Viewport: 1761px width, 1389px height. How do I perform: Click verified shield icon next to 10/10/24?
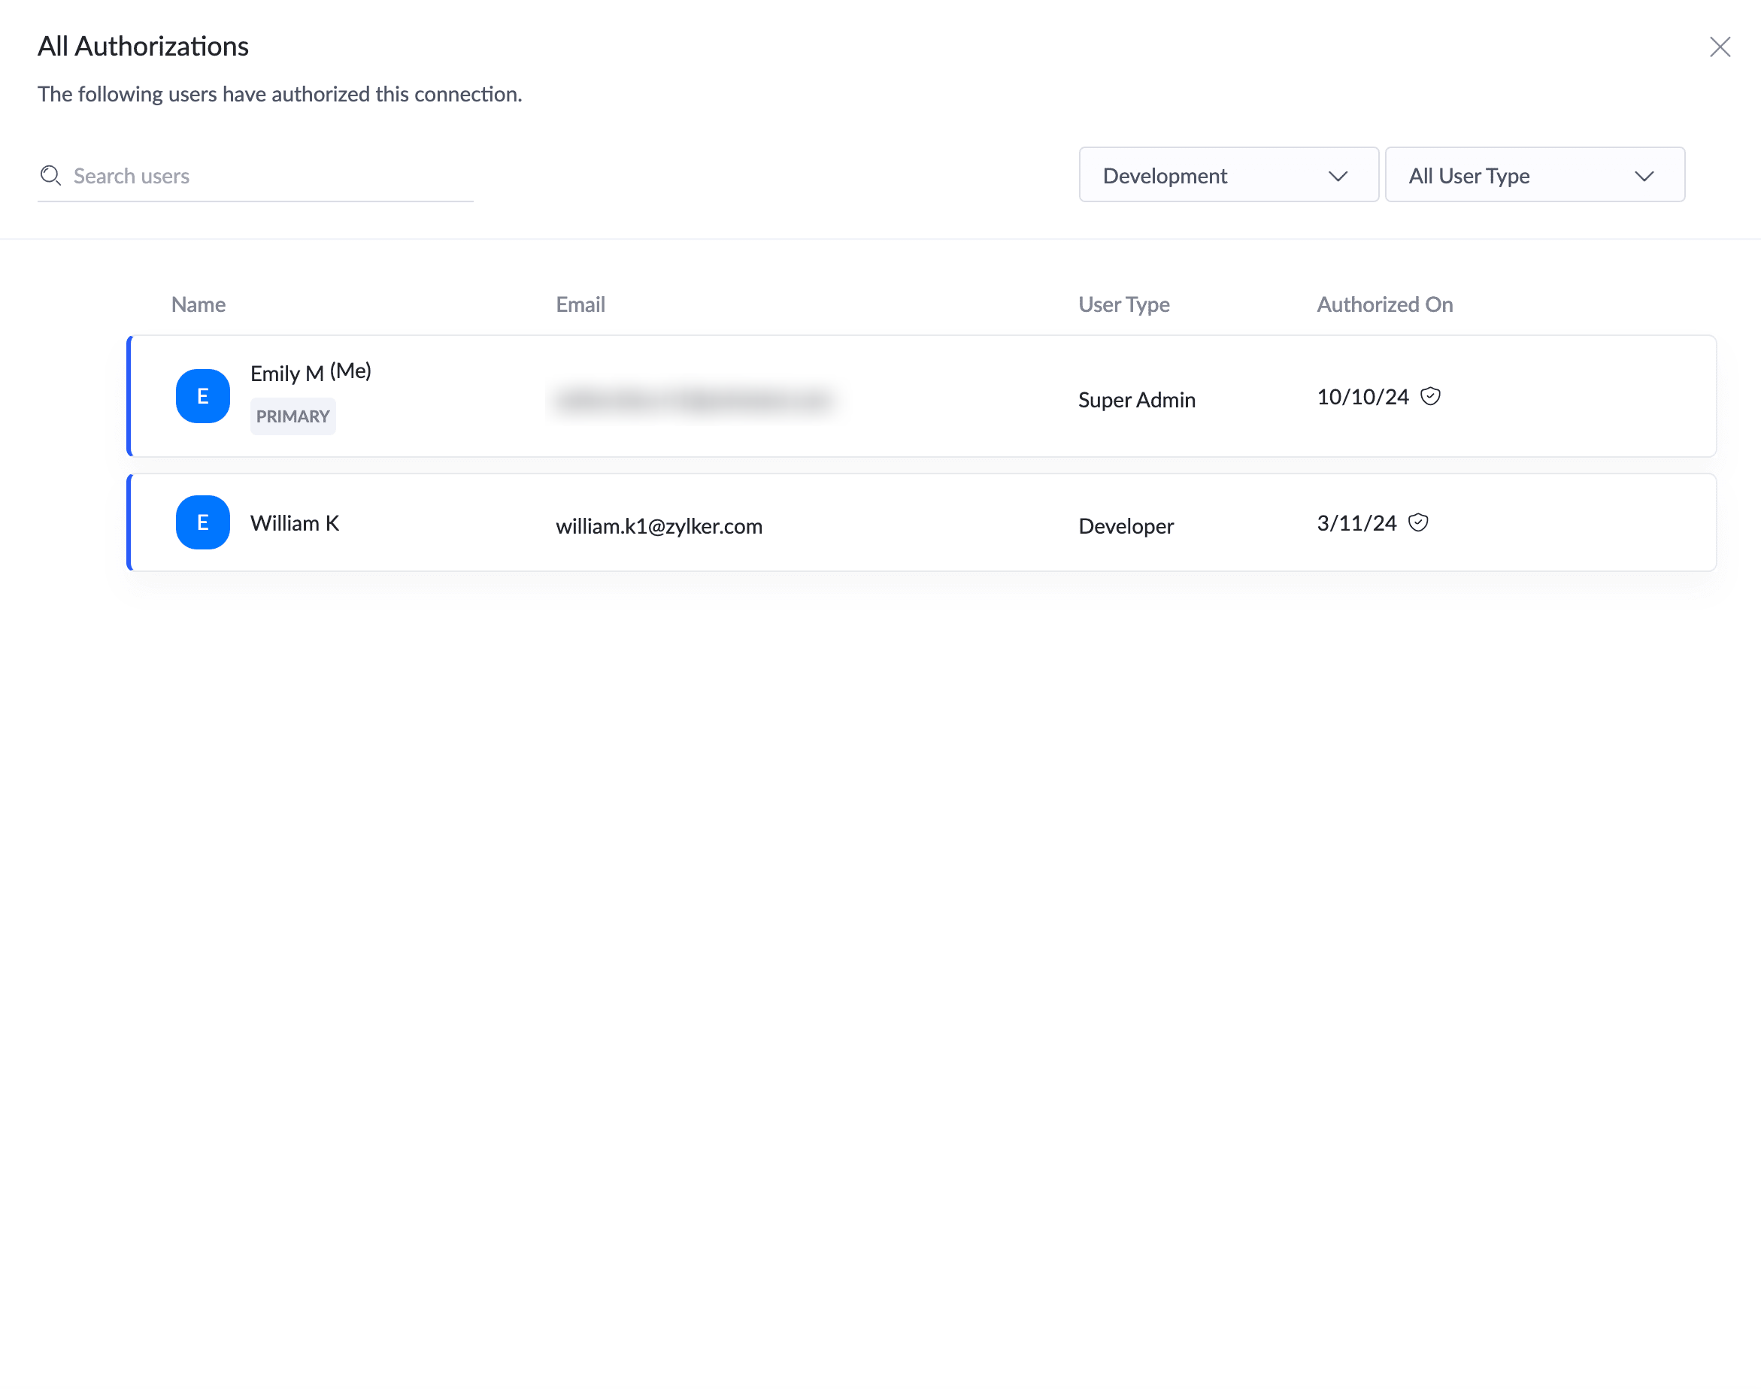1430,396
